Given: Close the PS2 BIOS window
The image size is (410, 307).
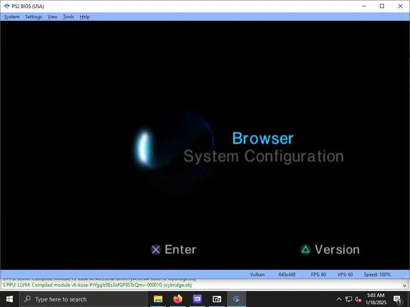Looking at the screenshot, I should point(400,6).
